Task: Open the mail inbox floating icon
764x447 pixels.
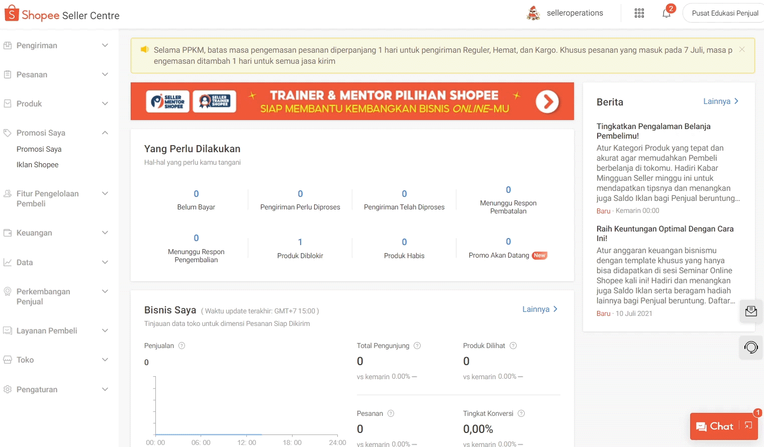Action: [751, 311]
